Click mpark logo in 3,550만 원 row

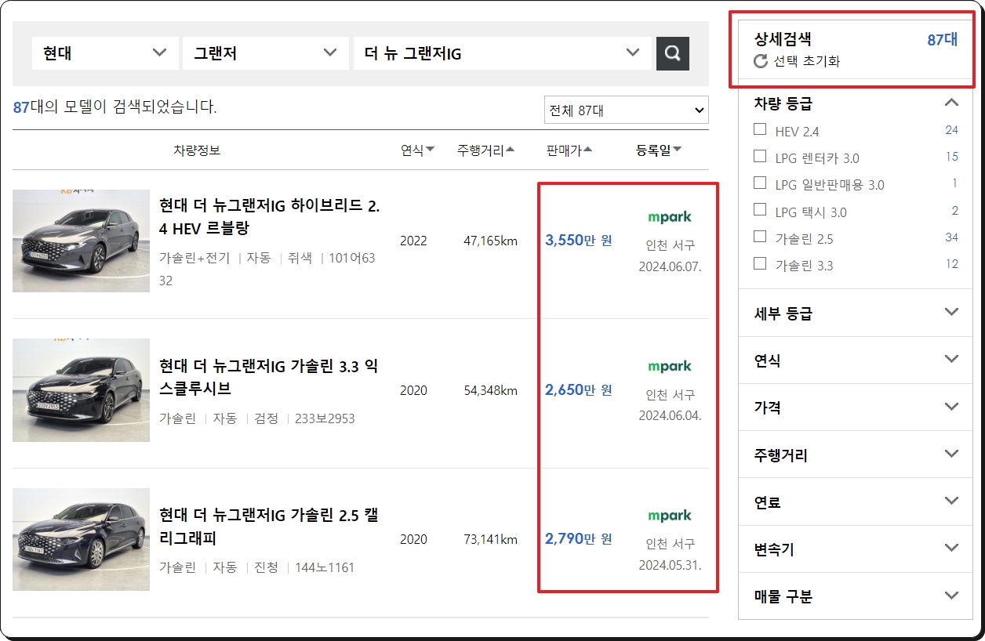tap(670, 217)
